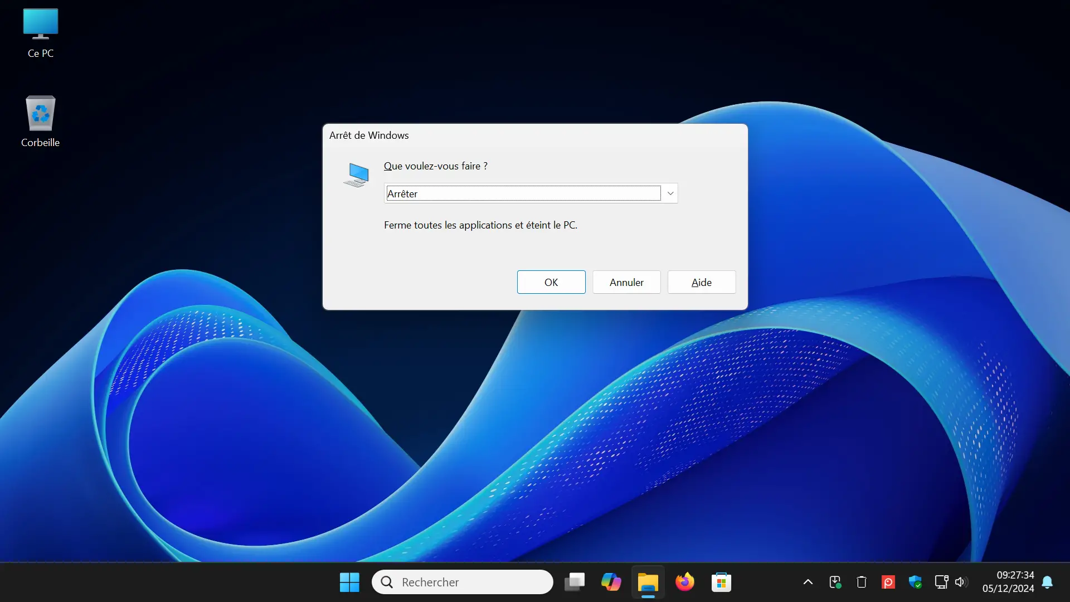The width and height of the screenshot is (1070, 602).
Task: Open the clock and date 05/12/2024
Action: pos(1008,582)
